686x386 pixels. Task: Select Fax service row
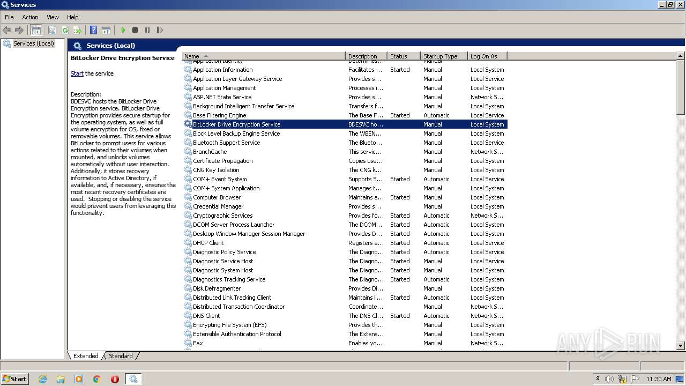pyautogui.click(x=345, y=343)
